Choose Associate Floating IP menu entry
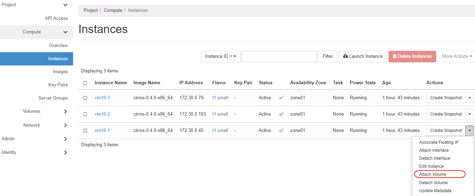 tap(439, 142)
